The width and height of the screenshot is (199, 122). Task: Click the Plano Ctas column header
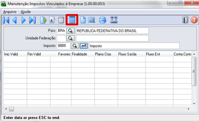[x=106, y=54]
